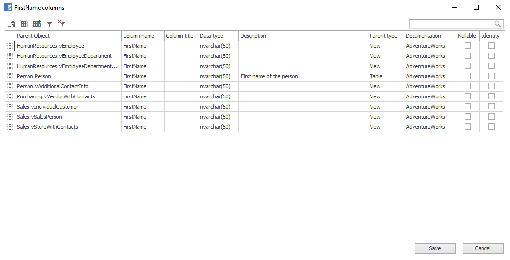
Task: Toggle Identity checkbox for Person.Person row
Action: (x=491, y=76)
